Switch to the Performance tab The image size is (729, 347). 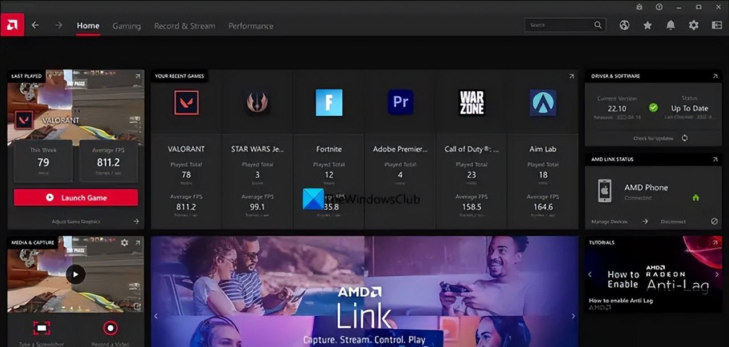[251, 26]
